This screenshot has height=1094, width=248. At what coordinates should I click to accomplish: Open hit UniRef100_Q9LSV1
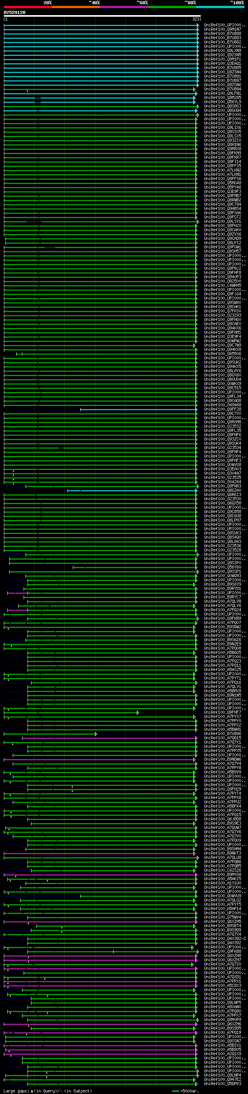(x=222, y=221)
